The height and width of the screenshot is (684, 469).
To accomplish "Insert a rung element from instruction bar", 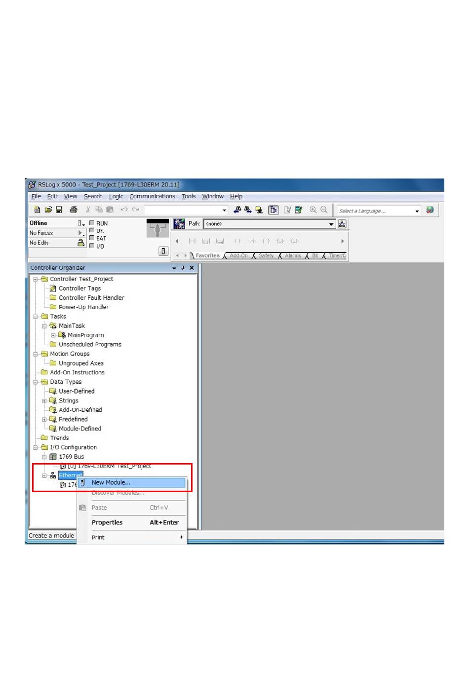I will click(192, 241).
